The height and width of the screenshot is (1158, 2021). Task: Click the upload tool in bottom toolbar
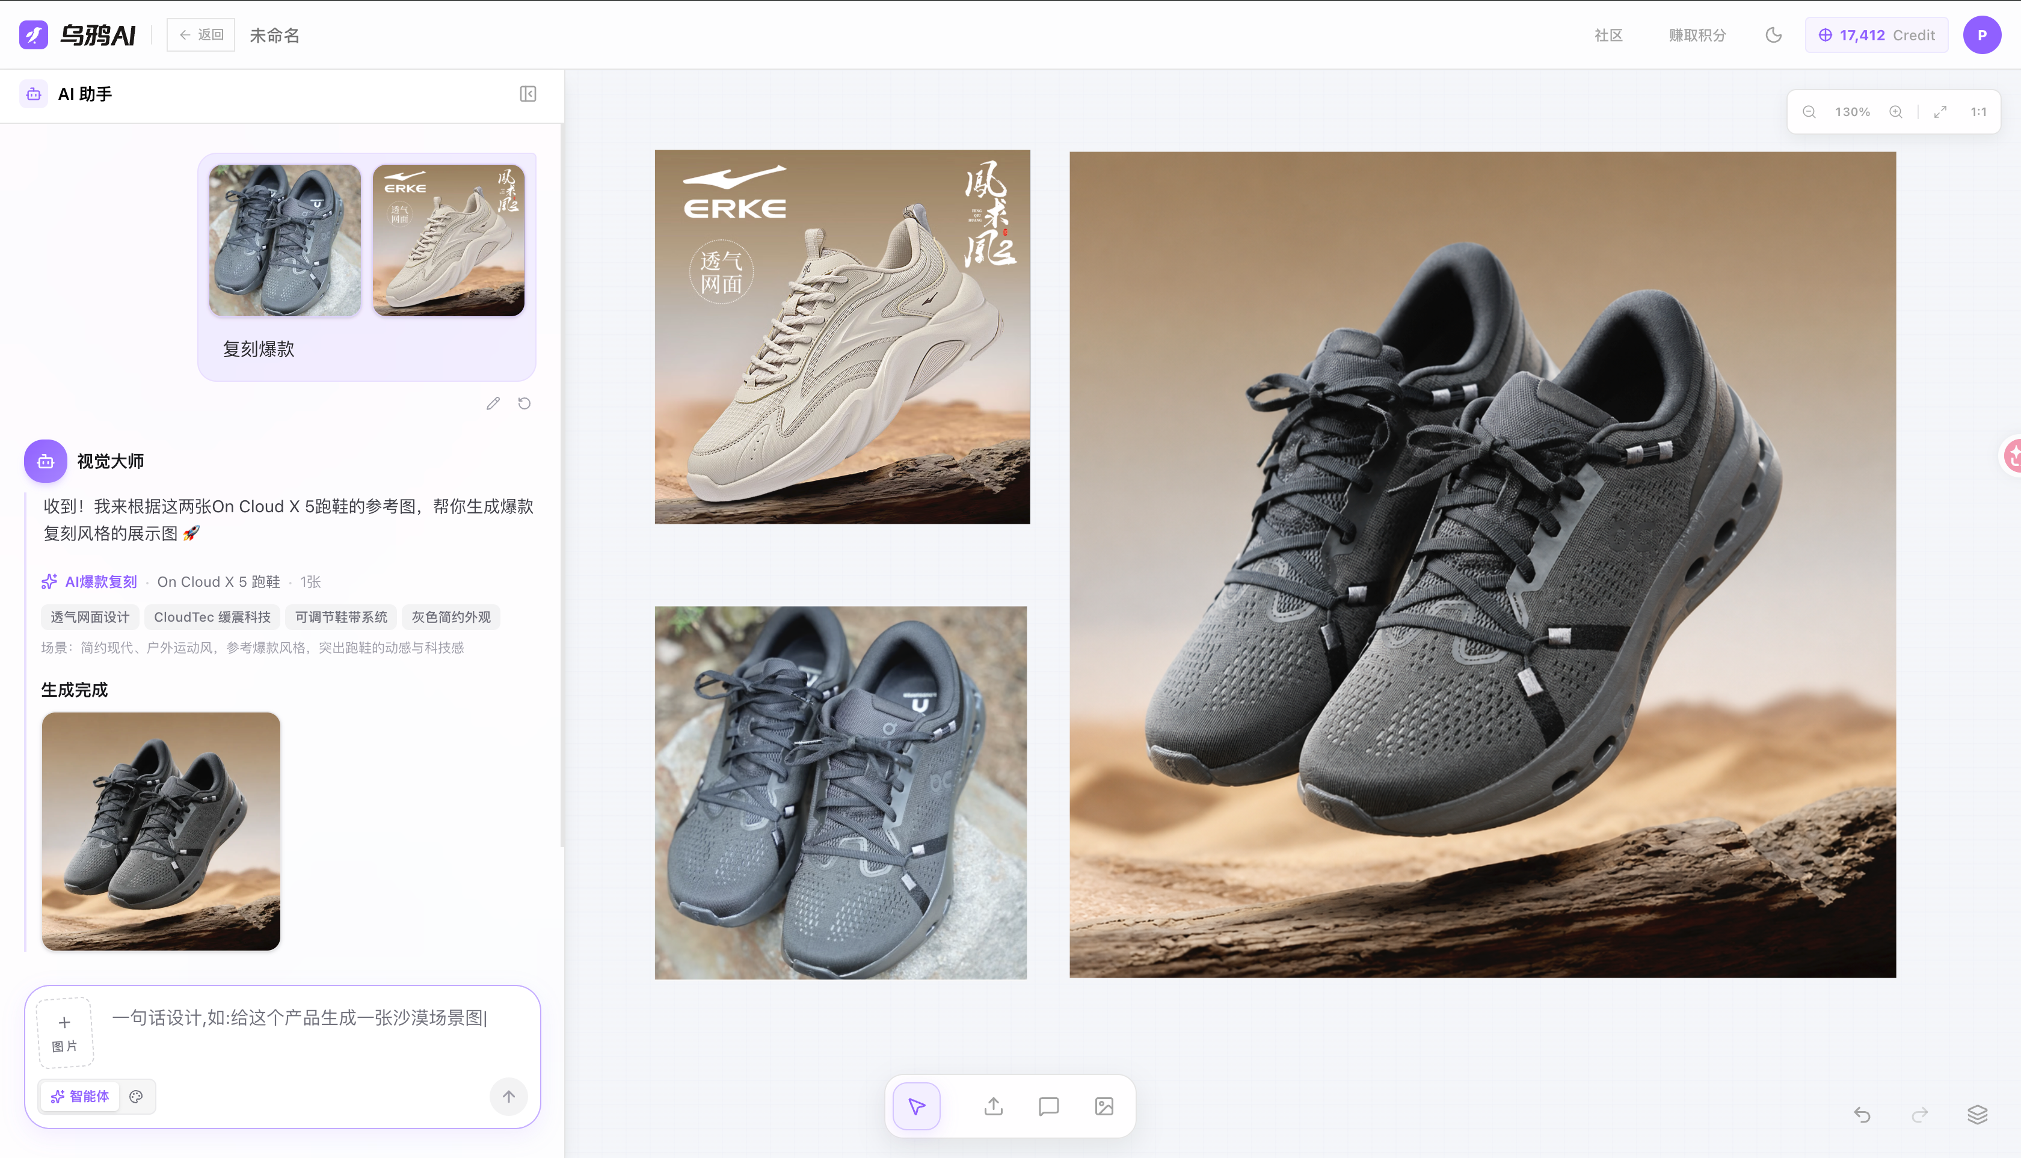pyautogui.click(x=993, y=1106)
